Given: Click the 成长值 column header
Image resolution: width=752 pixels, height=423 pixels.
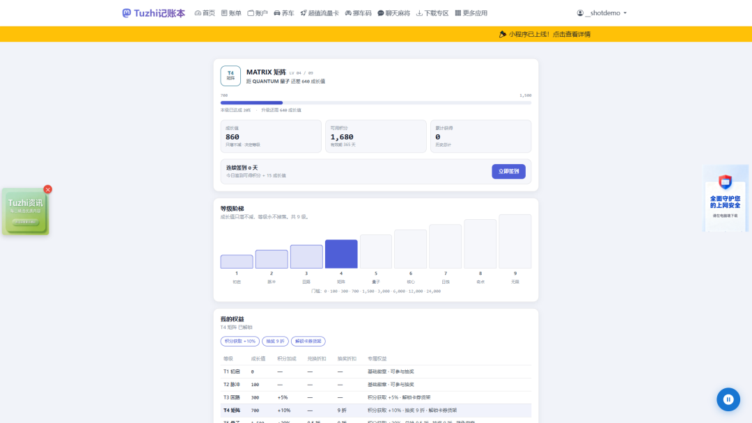Looking at the screenshot, I should pyautogui.click(x=258, y=358).
